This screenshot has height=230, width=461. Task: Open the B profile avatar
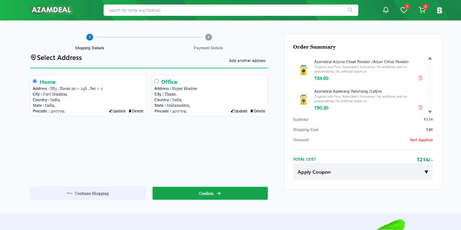click(x=439, y=10)
